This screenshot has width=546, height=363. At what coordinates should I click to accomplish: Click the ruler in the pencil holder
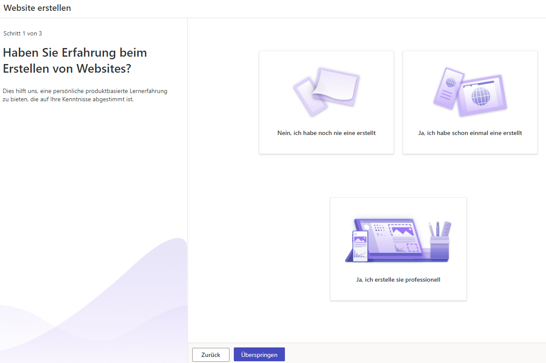[x=447, y=228]
